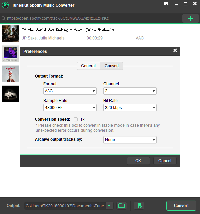Viewport: 200px width, 214px height.
Task: Click the track title If the World Was Ending
Action: (68, 30)
